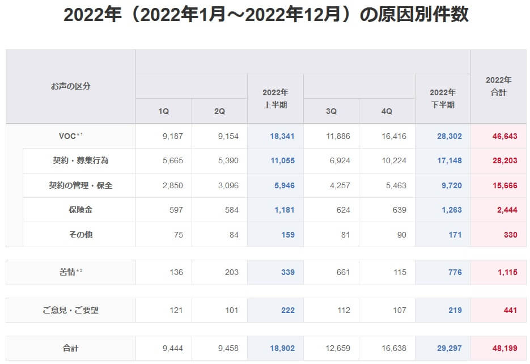Click the blue value 1,263

(451, 210)
